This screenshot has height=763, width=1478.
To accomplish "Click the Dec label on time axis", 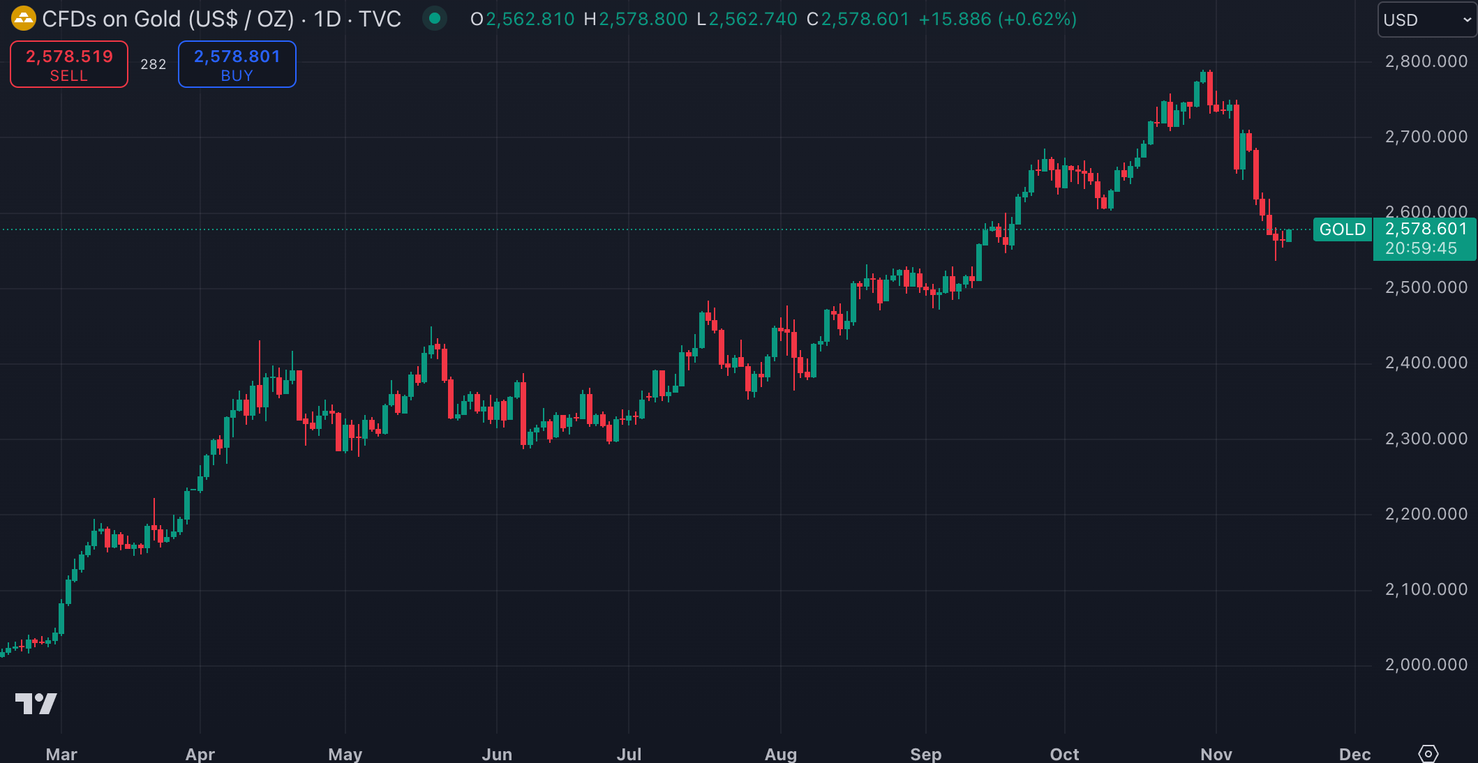I will pyautogui.click(x=1355, y=754).
